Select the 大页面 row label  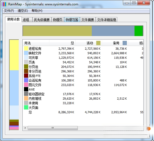point(33,108)
